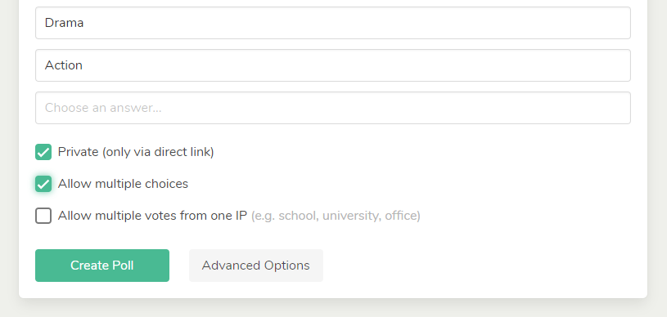This screenshot has width=667, height=317.
Task: Click the 'Private (only via direct link)' label
Action: point(136,152)
